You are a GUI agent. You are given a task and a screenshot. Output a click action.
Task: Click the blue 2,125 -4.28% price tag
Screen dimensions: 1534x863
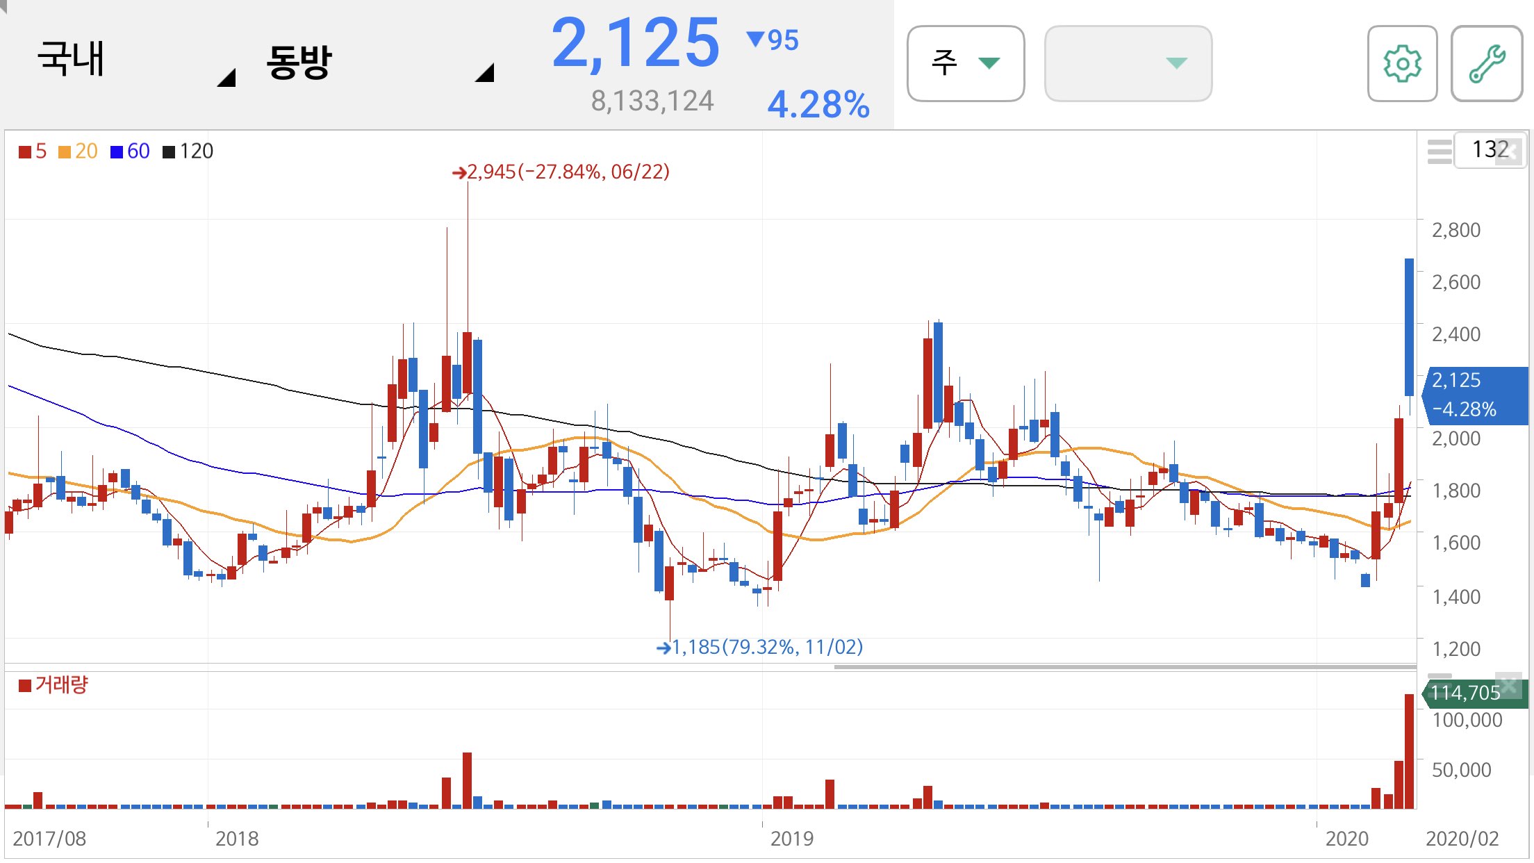pos(1474,395)
